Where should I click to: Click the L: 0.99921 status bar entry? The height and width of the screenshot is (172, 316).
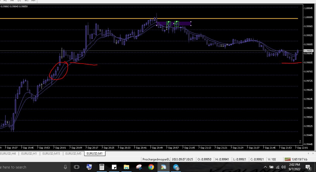[239, 159]
